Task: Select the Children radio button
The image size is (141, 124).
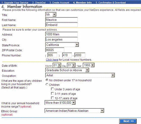Action: [47, 85]
